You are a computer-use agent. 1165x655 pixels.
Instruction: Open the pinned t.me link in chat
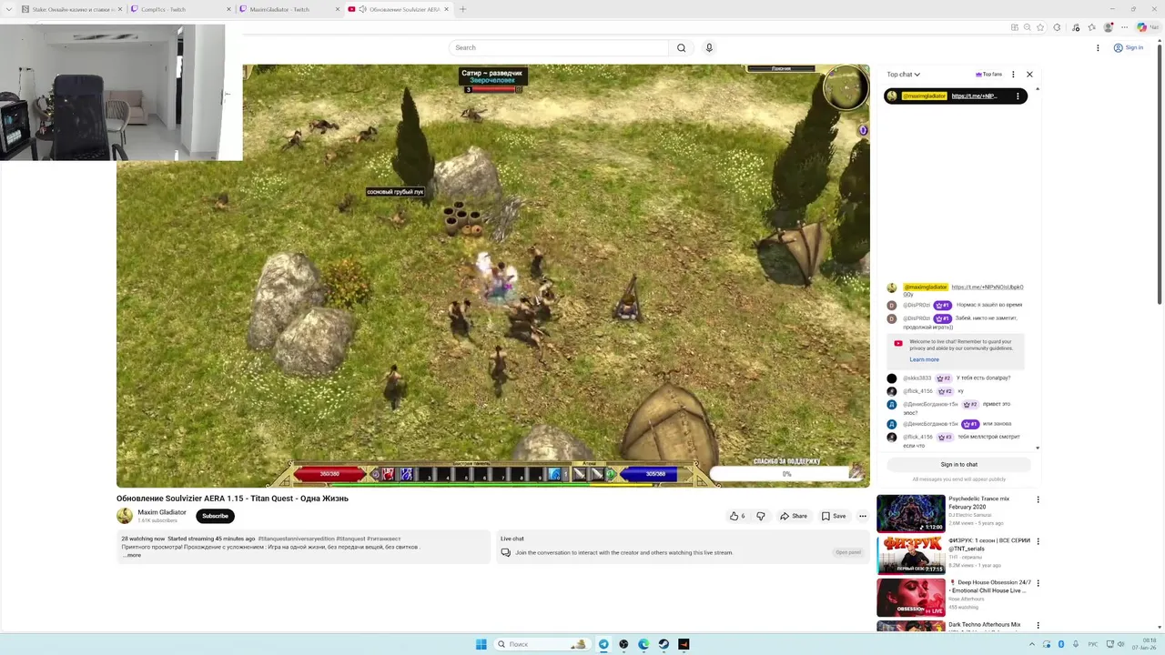coord(974,96)
